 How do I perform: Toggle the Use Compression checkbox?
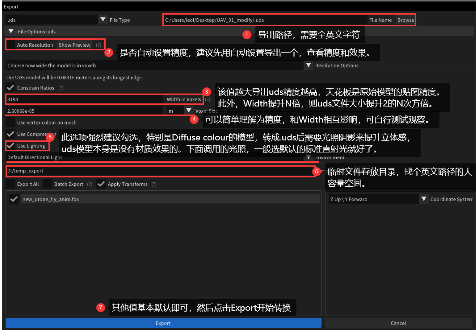(x=11, y=134)
